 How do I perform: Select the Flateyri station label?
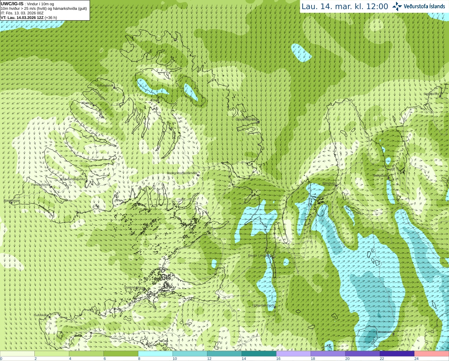click(87, 103)
